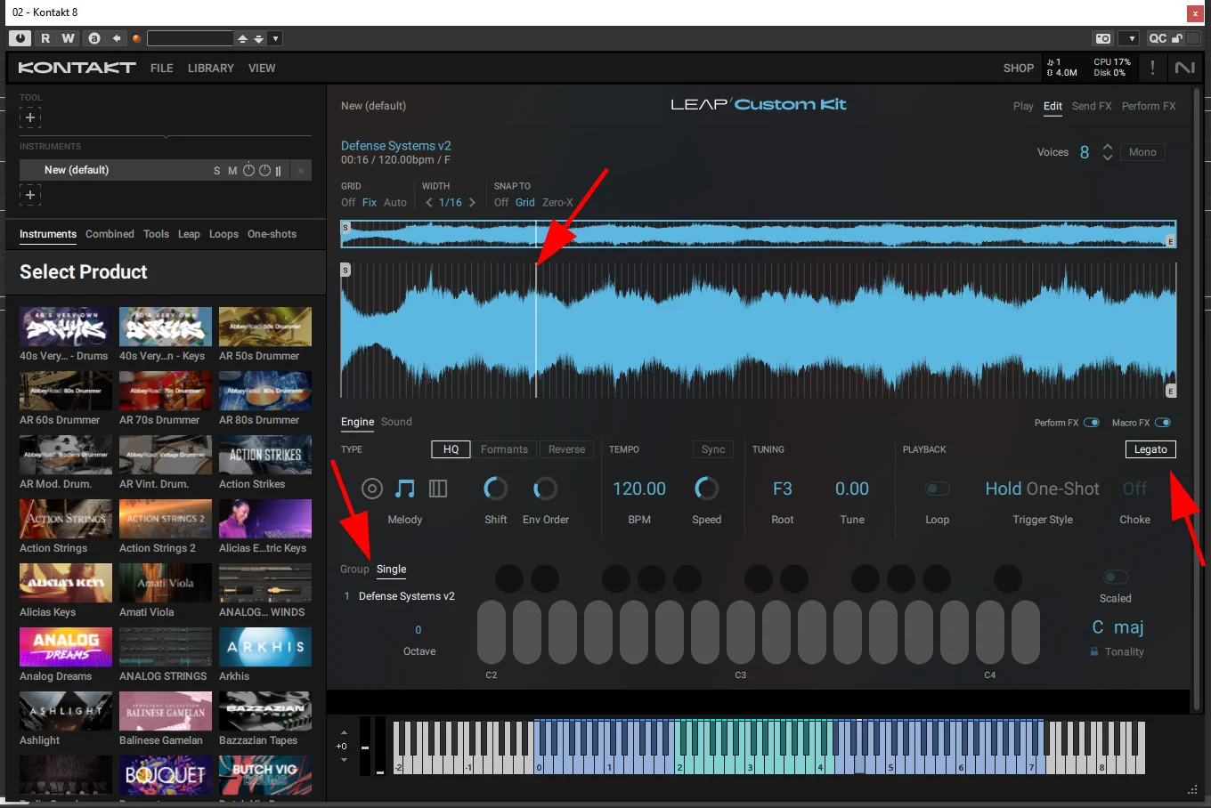Solo the New (default) instrument
The height and width of the screenshot is (808, 1211).
point(216,171)
